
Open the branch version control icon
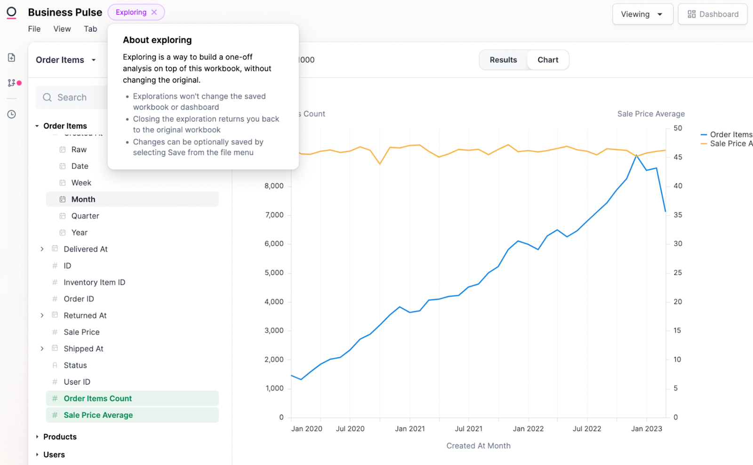[12, 83]
